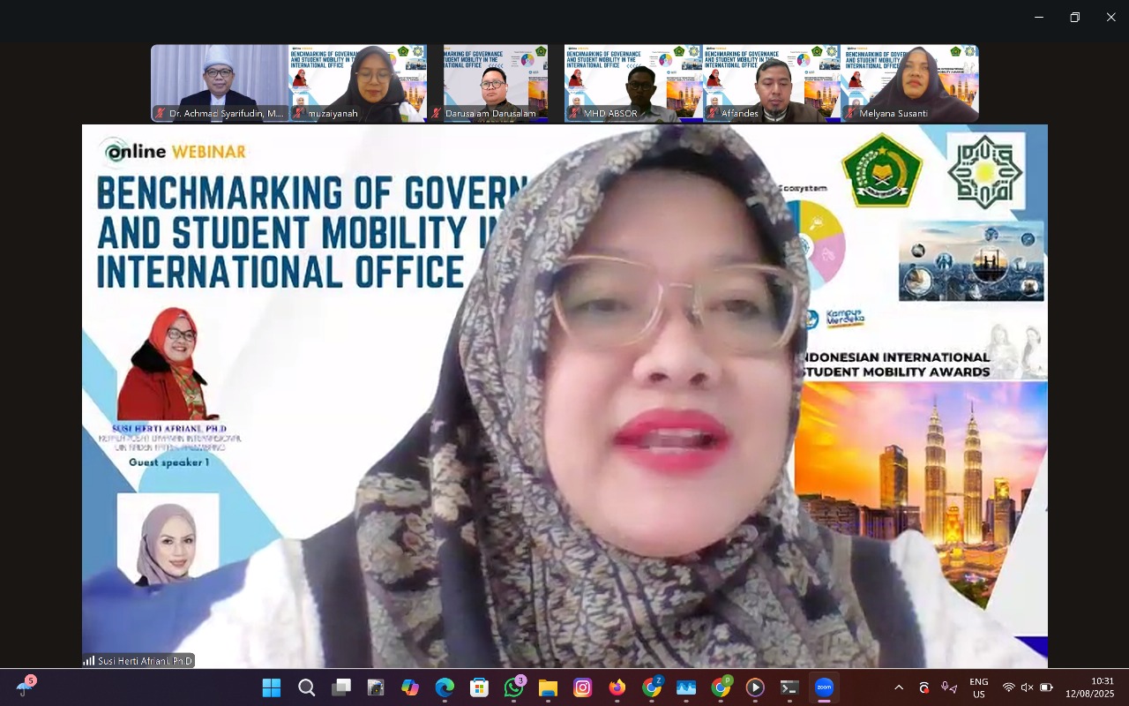Switch to the Zoom app in taskbar
The height and width of the screenshot is (706, 1129).
tap(824, 687)
